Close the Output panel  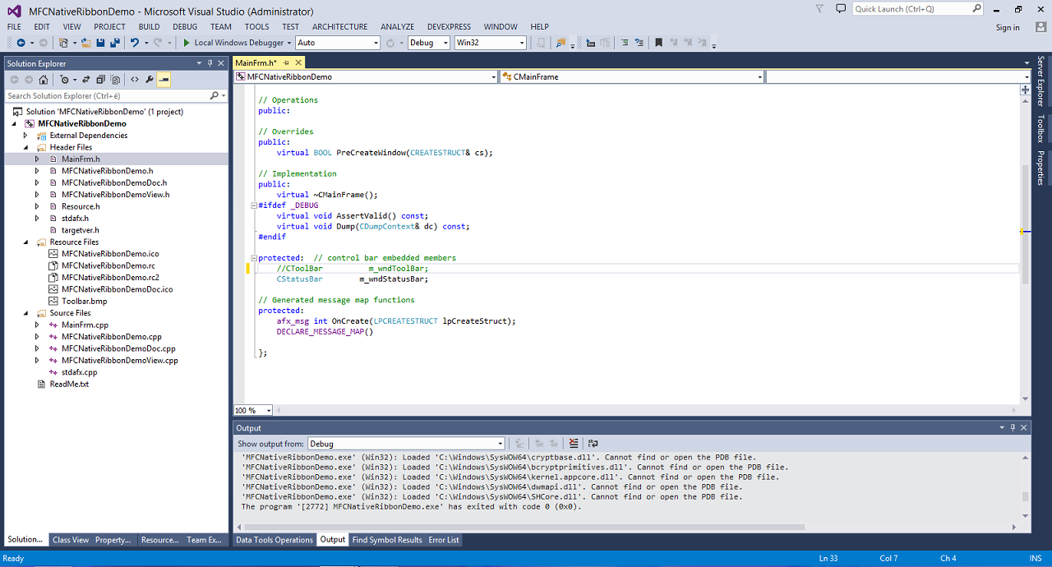pyautogui.click(x=1024, y=428)
